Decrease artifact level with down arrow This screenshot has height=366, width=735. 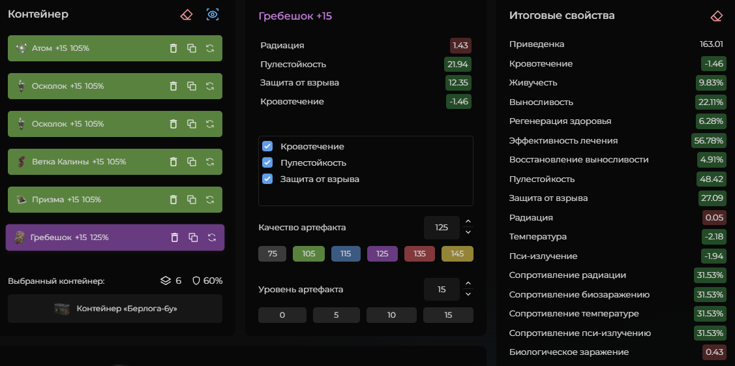point(468,295)
